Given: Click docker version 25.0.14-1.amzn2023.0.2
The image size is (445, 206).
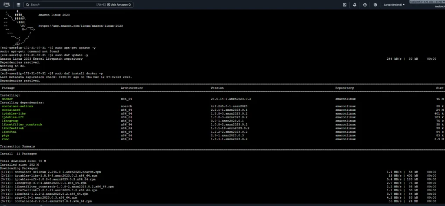Looking at the screenshot, I should 231,99.
